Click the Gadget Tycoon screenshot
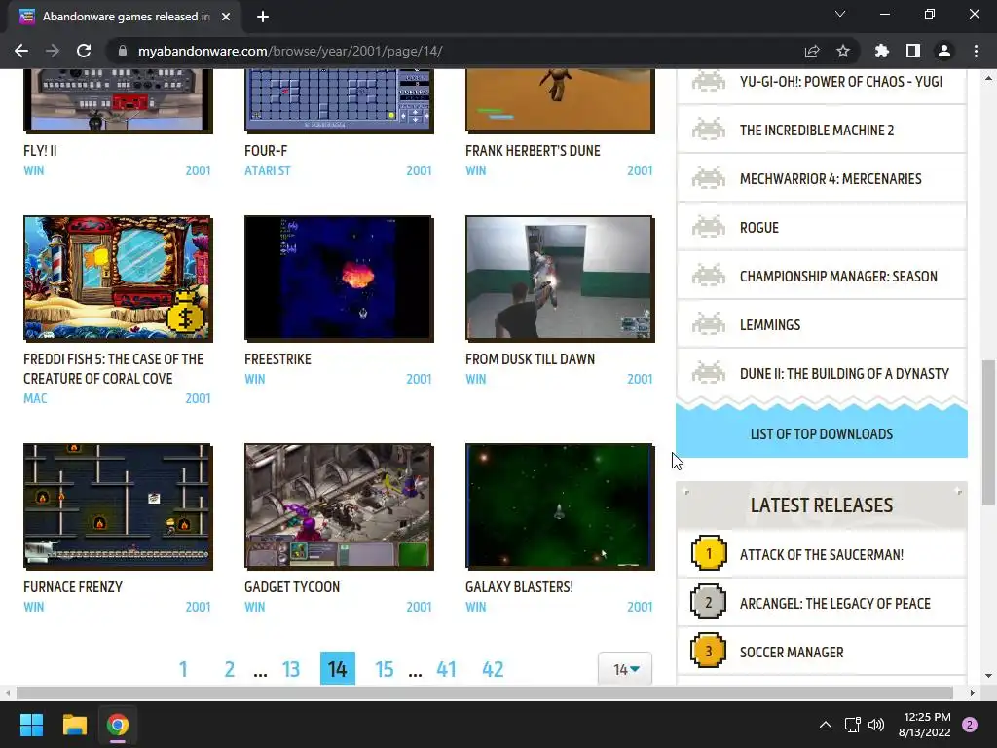 pyautogui.click(x=339, y=505)
